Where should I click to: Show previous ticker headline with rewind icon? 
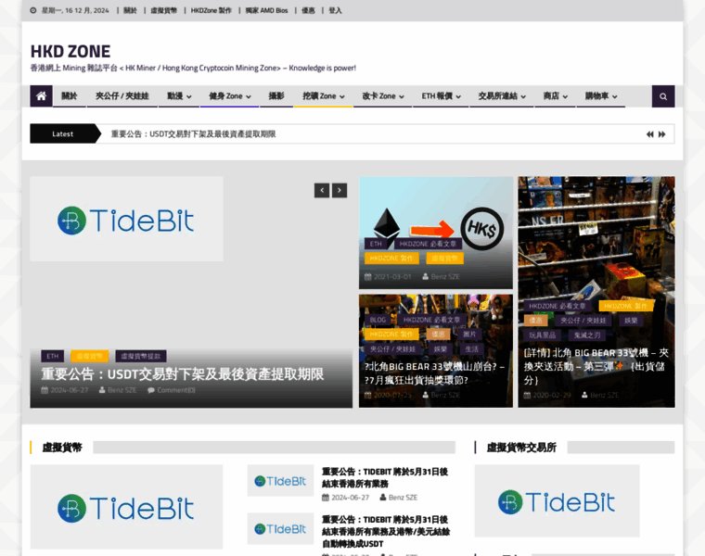pyautogui.click(x=649, y=134)
